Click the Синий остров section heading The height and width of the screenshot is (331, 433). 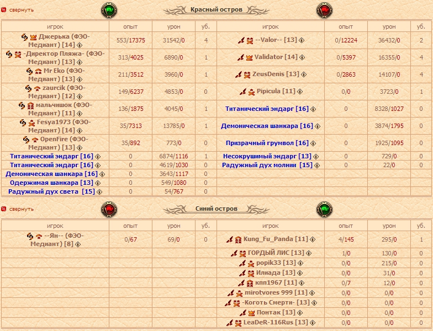216,209
